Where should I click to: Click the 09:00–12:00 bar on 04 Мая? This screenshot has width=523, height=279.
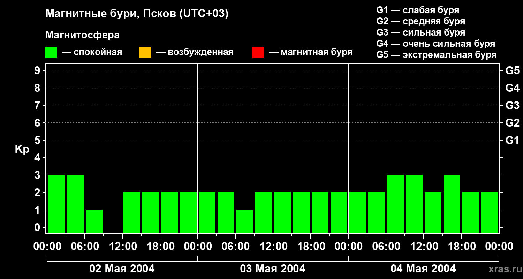414,204
